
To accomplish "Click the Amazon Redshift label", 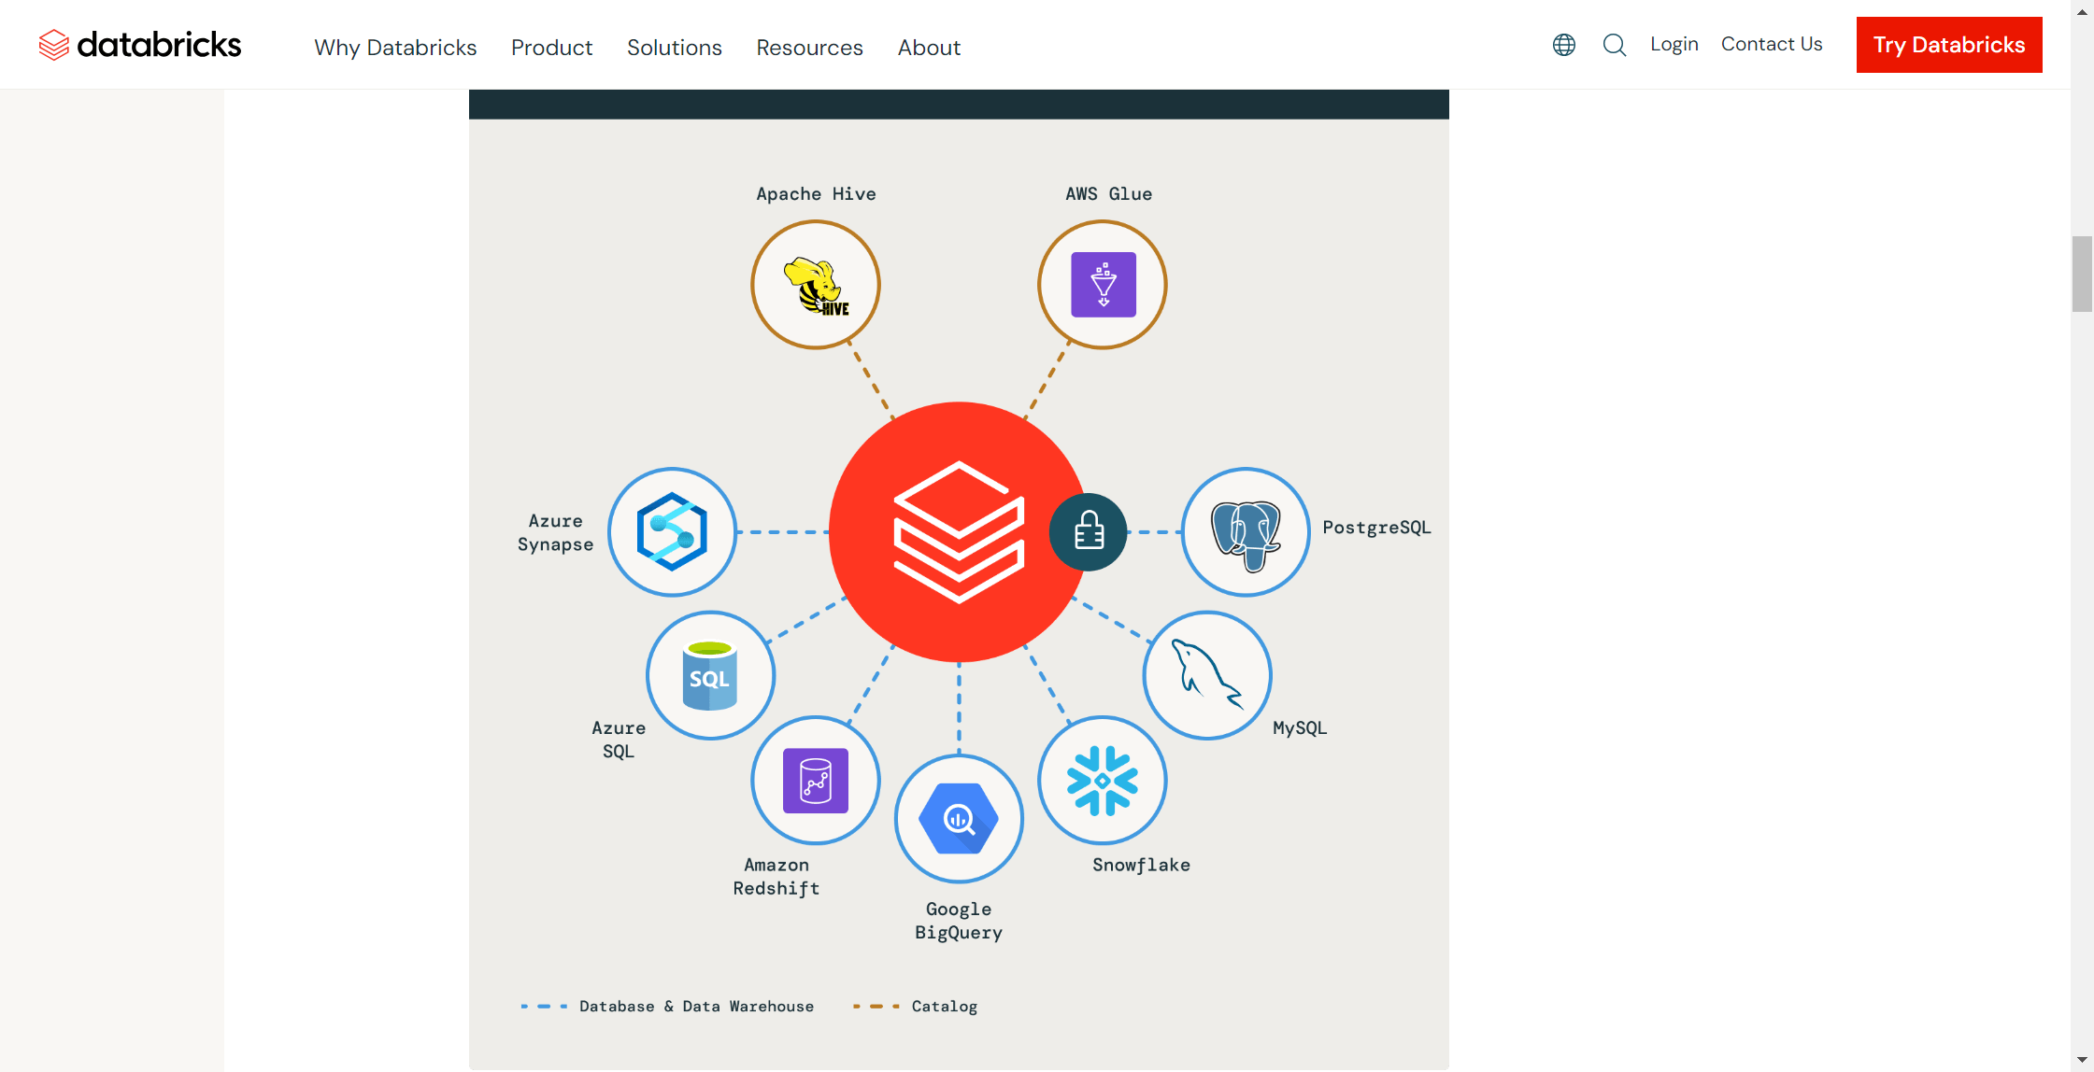I will [776, 877].
